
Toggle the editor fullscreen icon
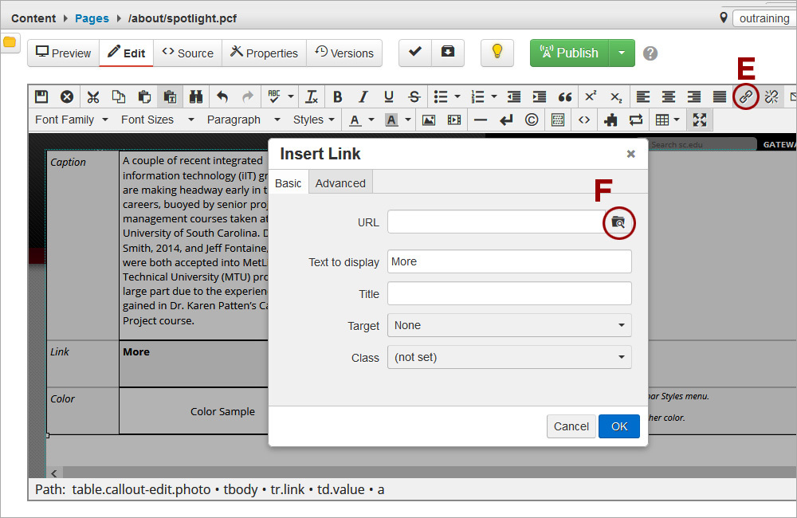point(700,120)
